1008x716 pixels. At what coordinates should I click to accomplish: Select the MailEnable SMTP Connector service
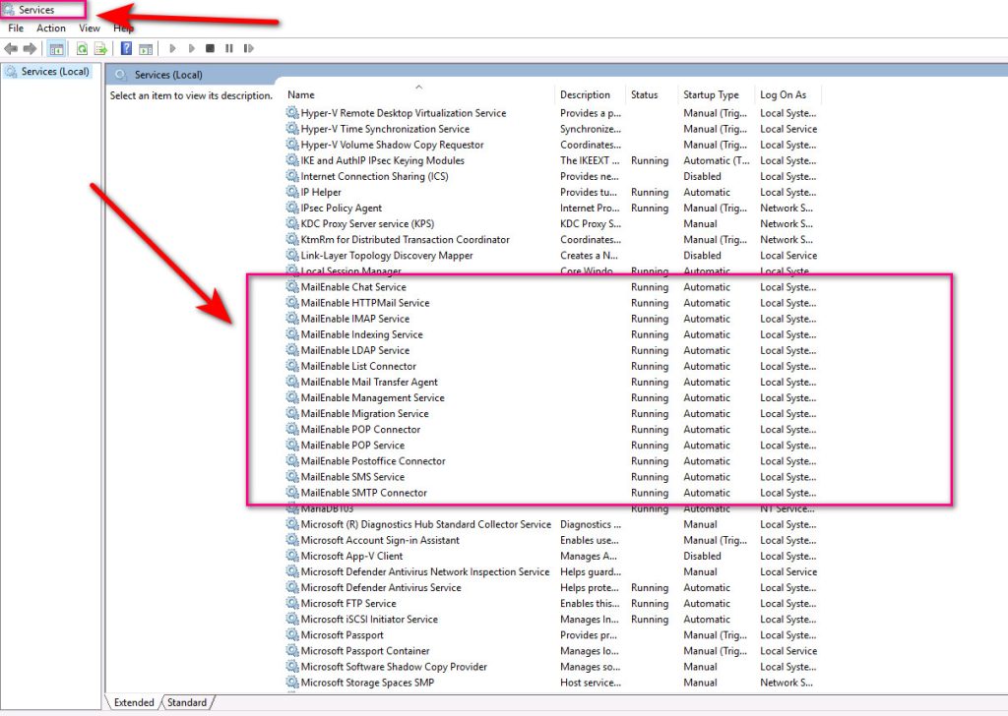click(363, 493)
